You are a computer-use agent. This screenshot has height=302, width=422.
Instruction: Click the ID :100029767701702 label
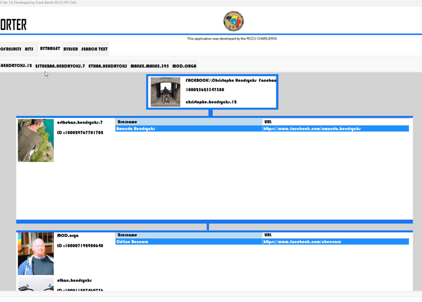click(80, 132)
